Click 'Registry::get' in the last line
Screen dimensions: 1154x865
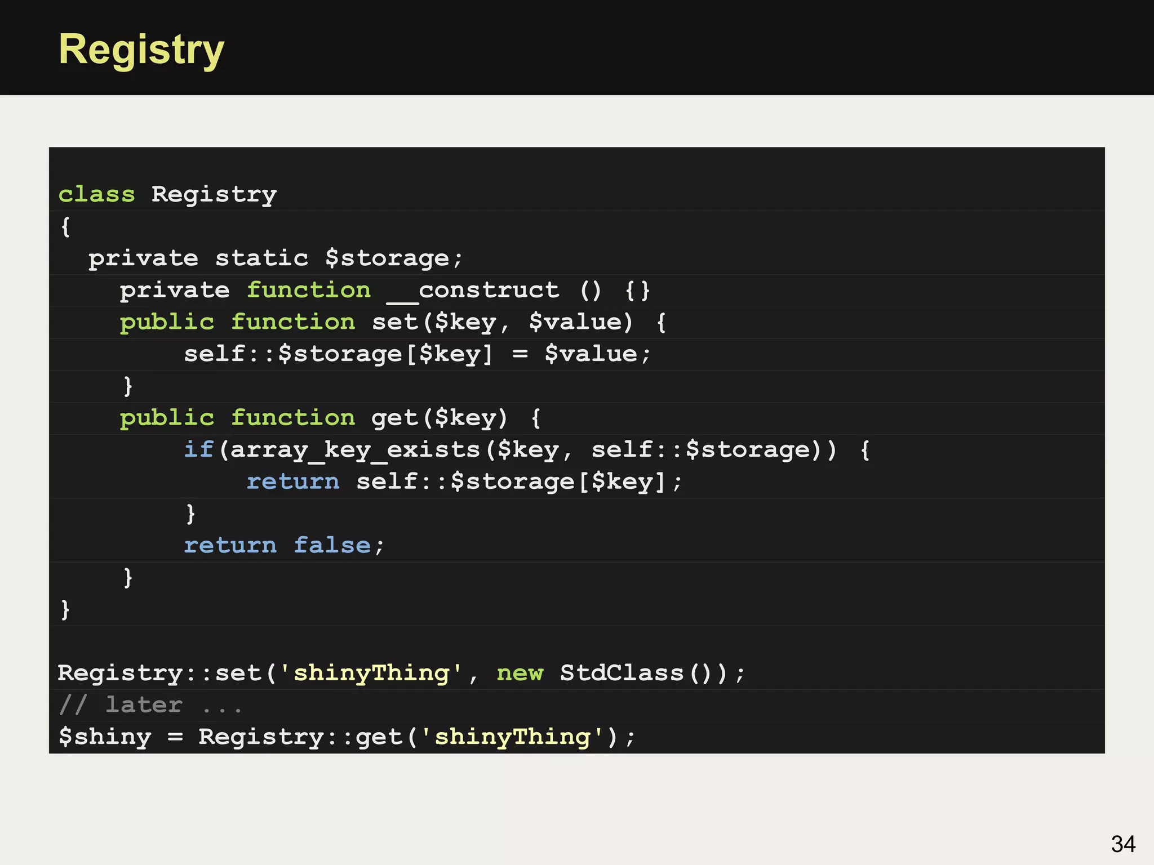pyautogui.click(x=300, y=737)
